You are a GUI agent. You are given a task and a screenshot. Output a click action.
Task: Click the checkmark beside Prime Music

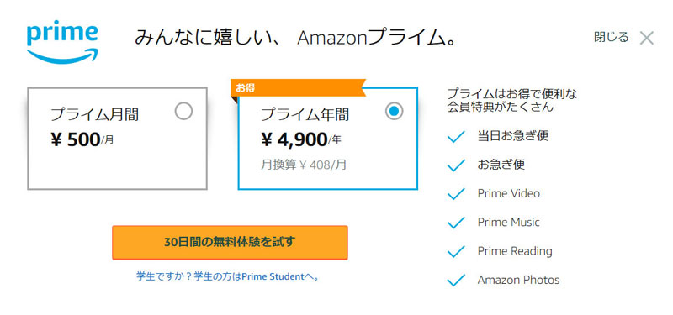(x=456, y=223)
